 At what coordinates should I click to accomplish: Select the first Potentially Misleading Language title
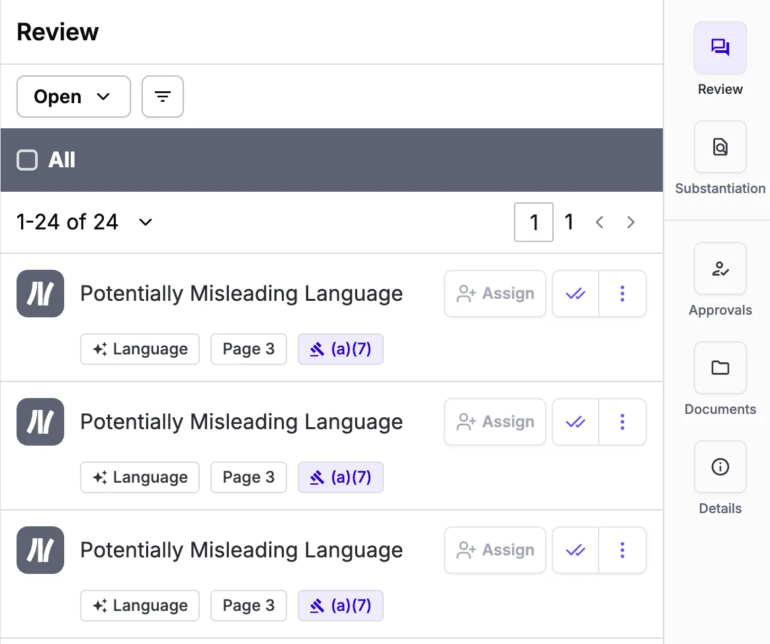tap(241, 294)
